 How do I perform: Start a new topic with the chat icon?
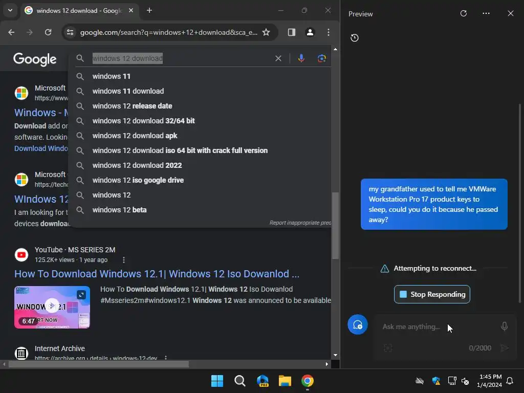coord(358,324)
